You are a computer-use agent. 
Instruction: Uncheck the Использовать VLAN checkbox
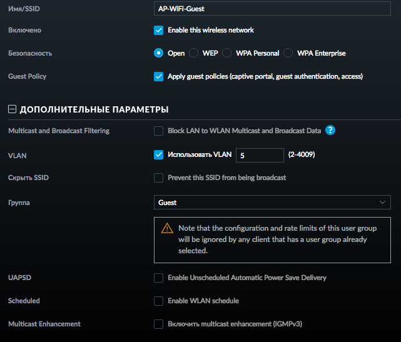click(x=158, y=154)
